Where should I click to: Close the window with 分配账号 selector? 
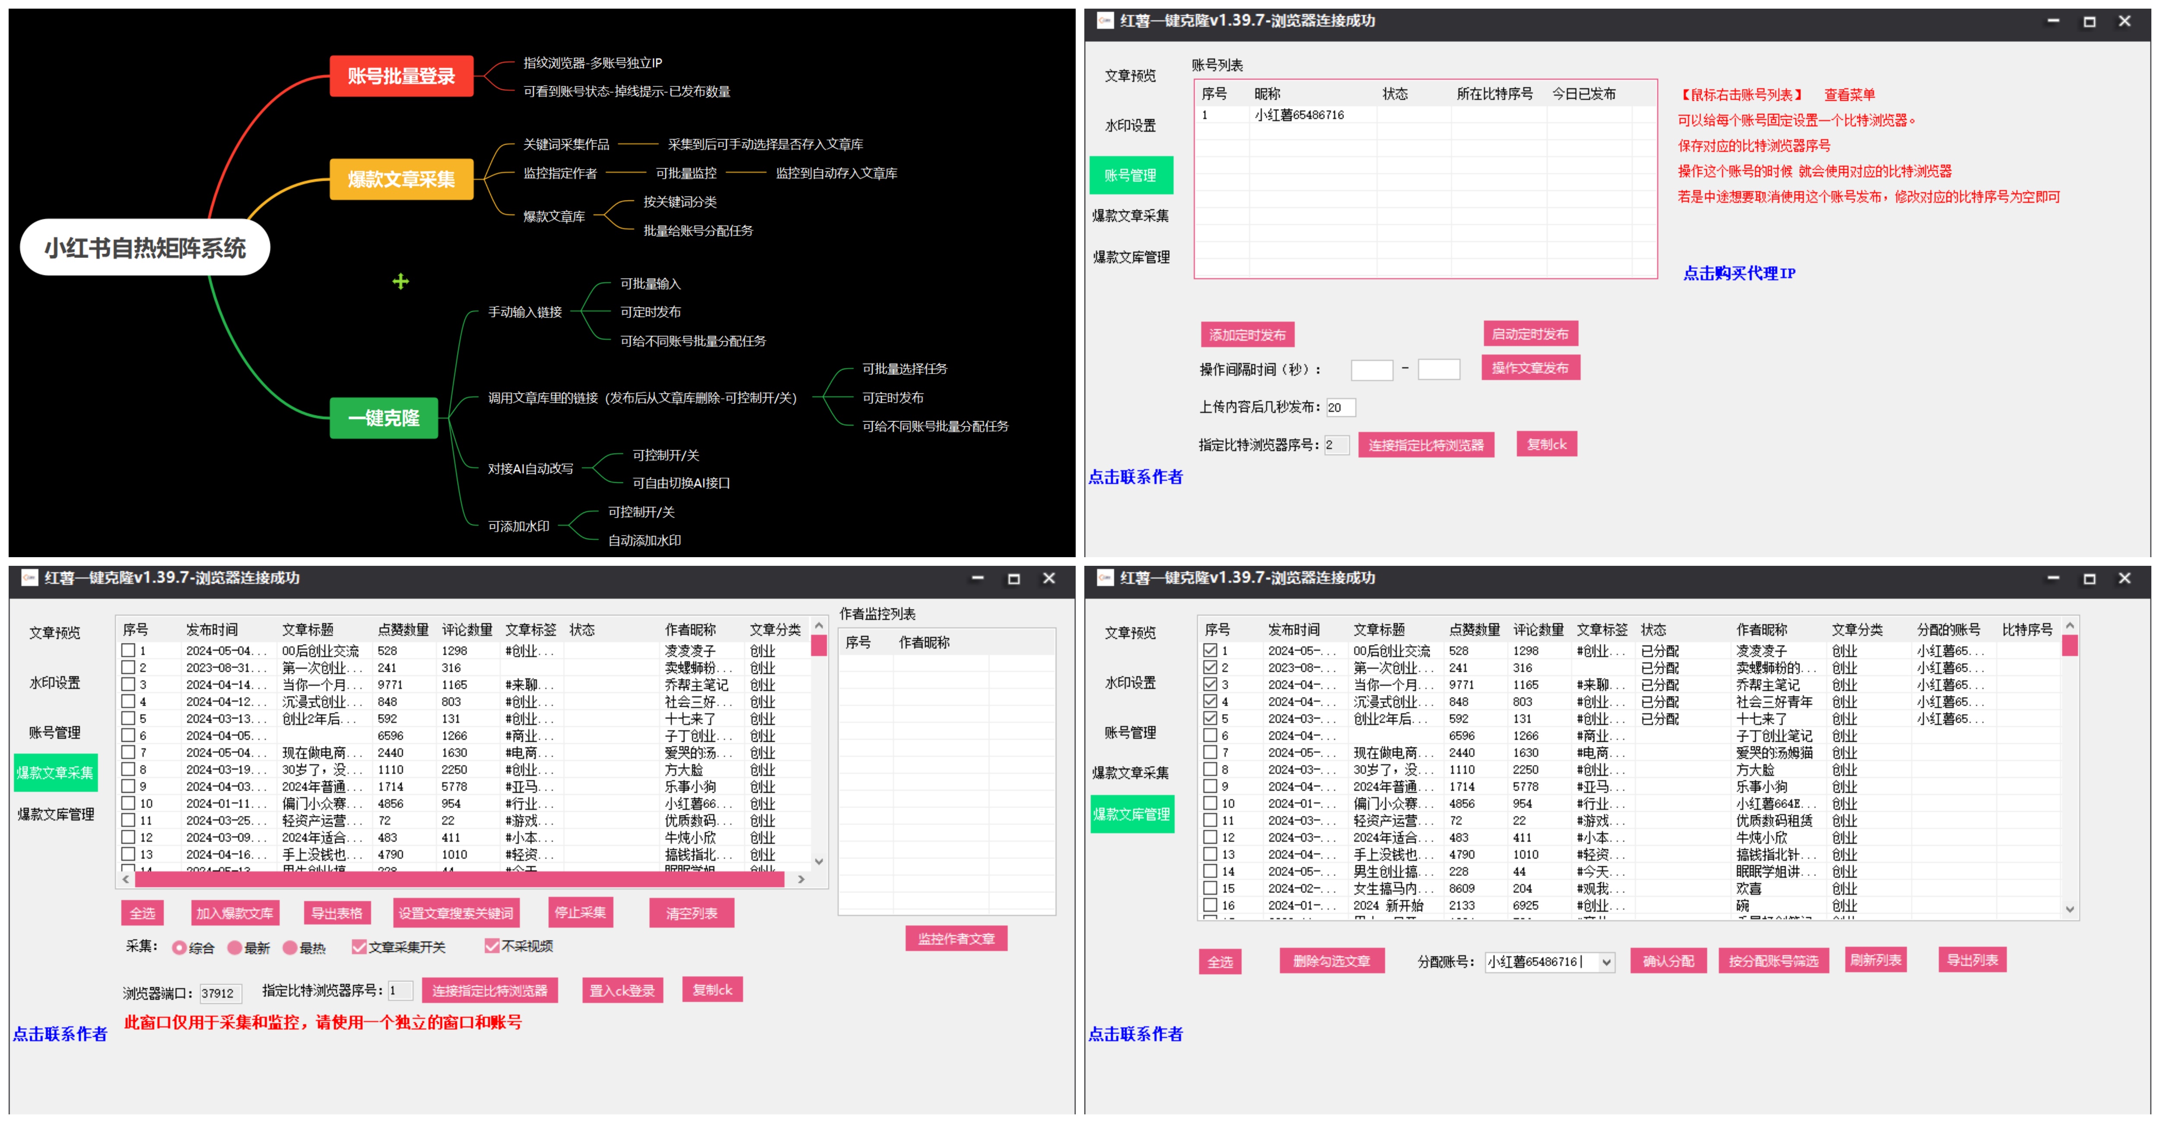[x=2124, y=578]
